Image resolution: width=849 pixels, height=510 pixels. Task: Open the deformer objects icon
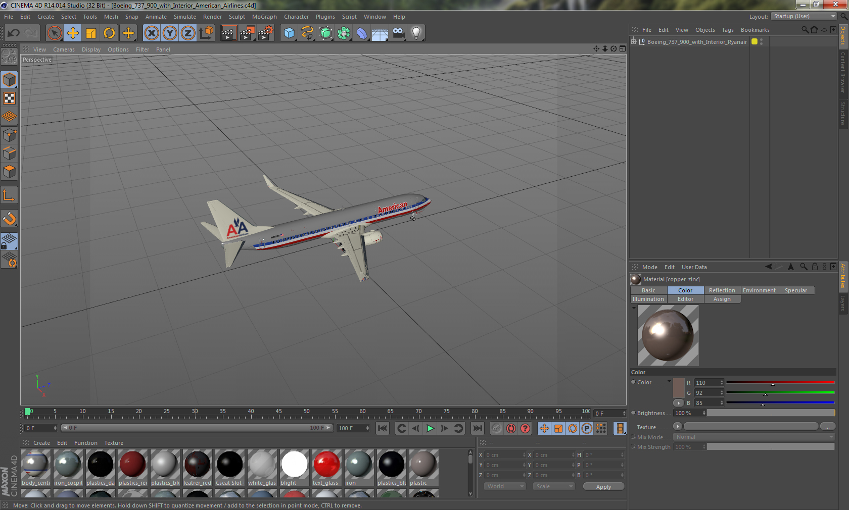(362, 33)
